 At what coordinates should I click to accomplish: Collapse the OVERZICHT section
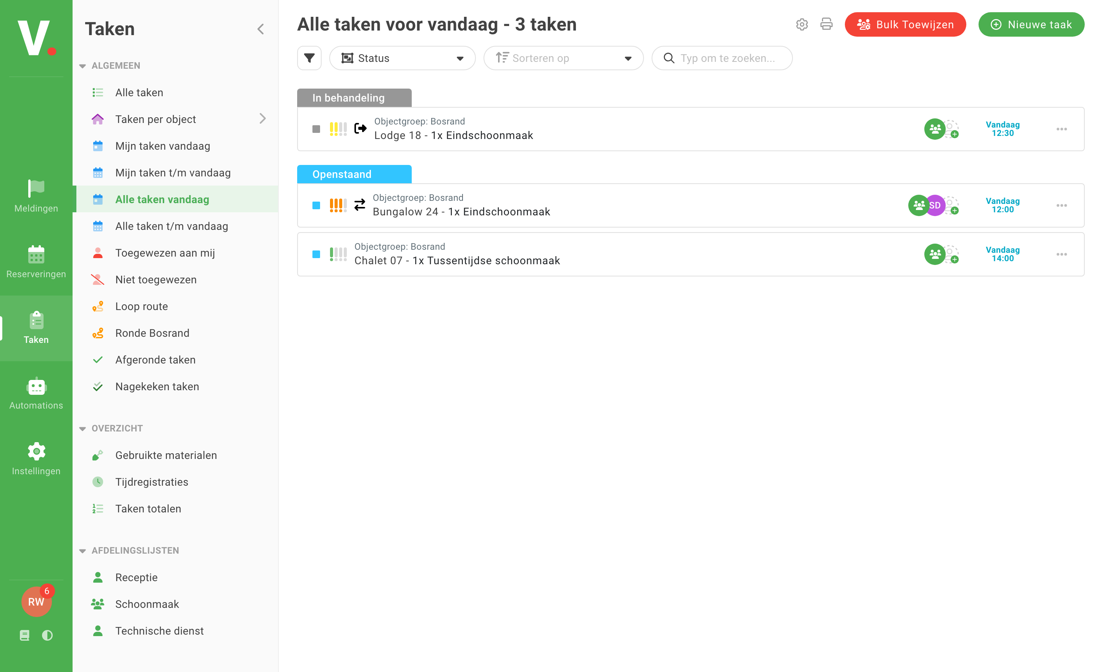click(x=82, y=429)
